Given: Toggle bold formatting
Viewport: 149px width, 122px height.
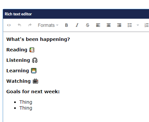Looking at the screenshot, I should [x=66, y=25].
